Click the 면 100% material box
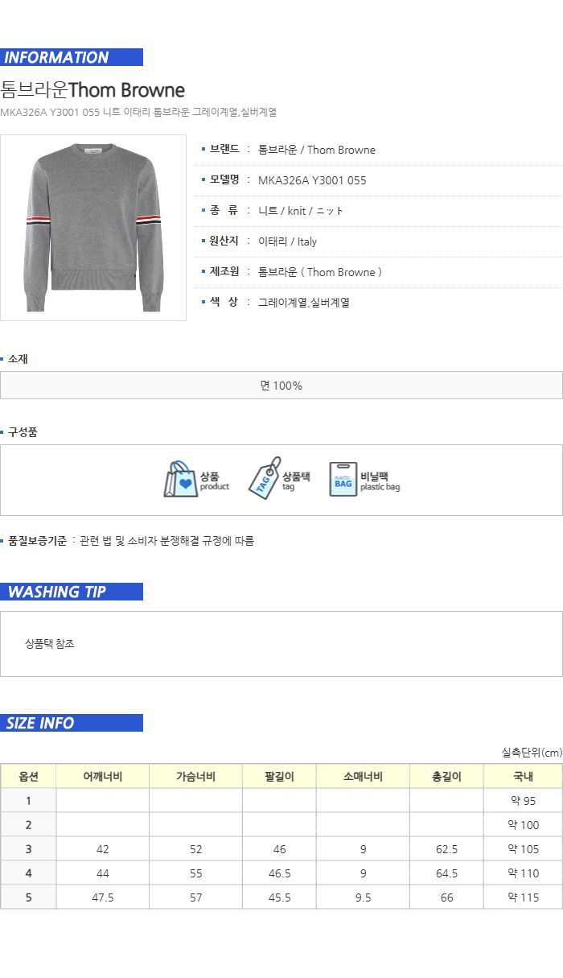The width and height of the screenshot is (563, 978). [281, 386]
